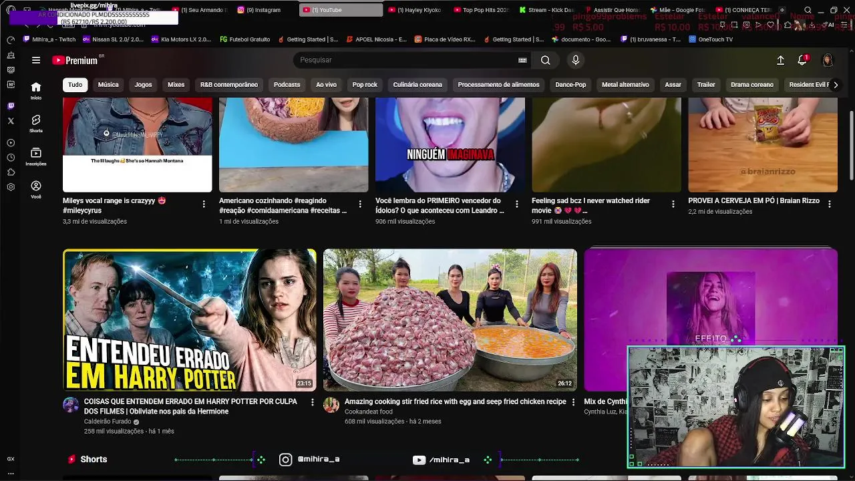Open YouTube notifications bell

[803, 60]
